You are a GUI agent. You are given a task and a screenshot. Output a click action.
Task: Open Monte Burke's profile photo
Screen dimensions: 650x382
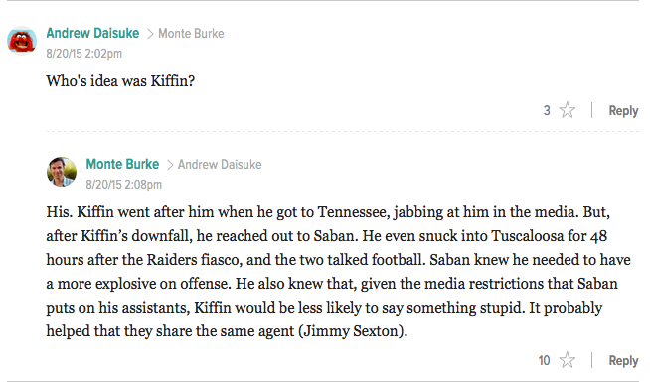[x=62, y=172]
